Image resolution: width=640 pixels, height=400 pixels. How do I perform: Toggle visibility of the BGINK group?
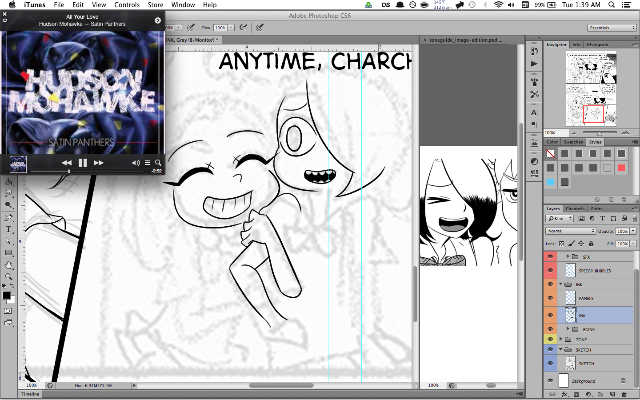(x=550, y=329)
